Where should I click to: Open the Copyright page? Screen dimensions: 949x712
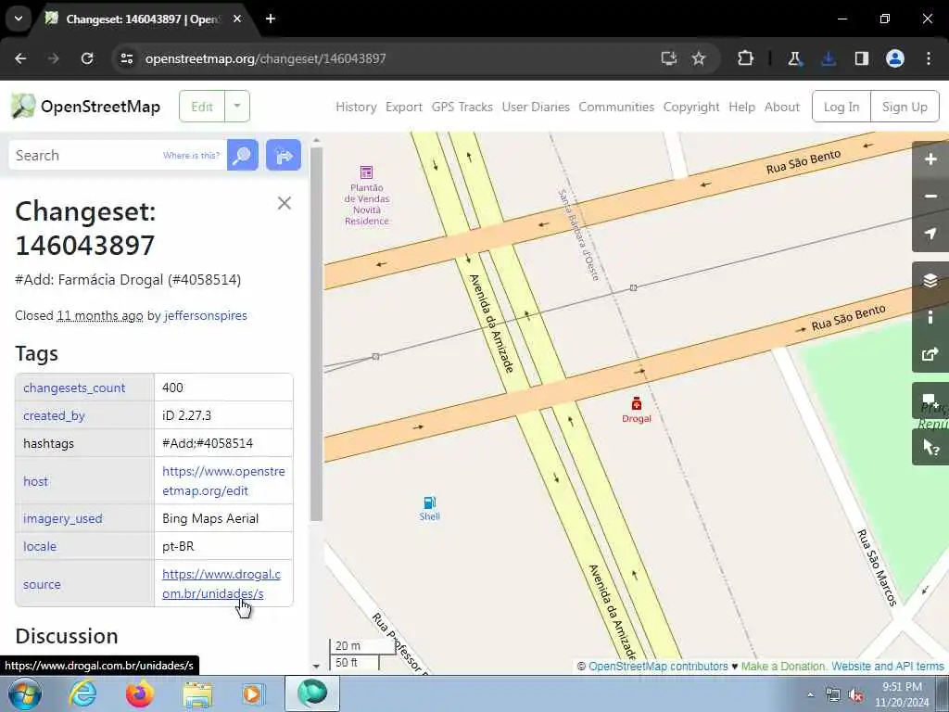click(691, 108)
